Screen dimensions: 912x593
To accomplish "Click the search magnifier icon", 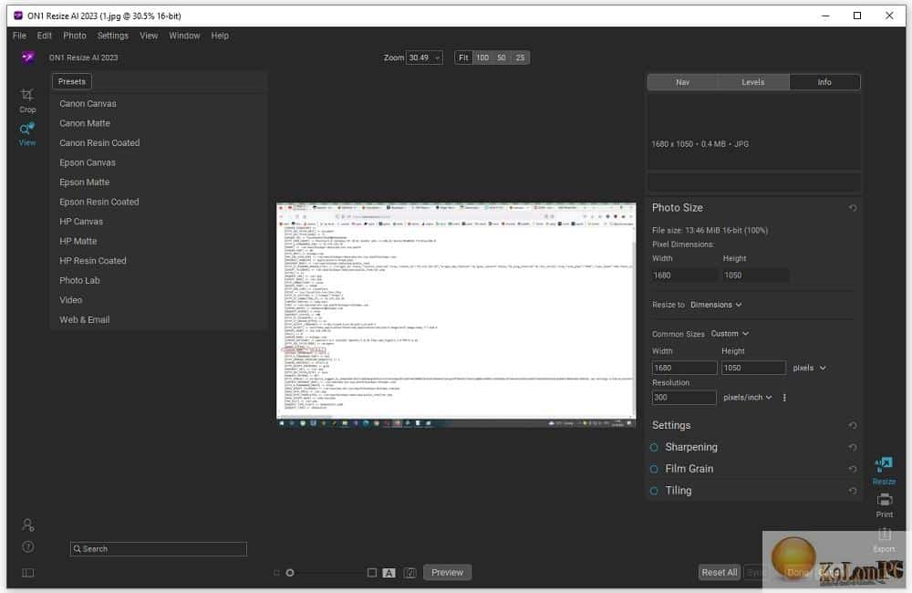I will pyautogui.click(x=77, y=549).
